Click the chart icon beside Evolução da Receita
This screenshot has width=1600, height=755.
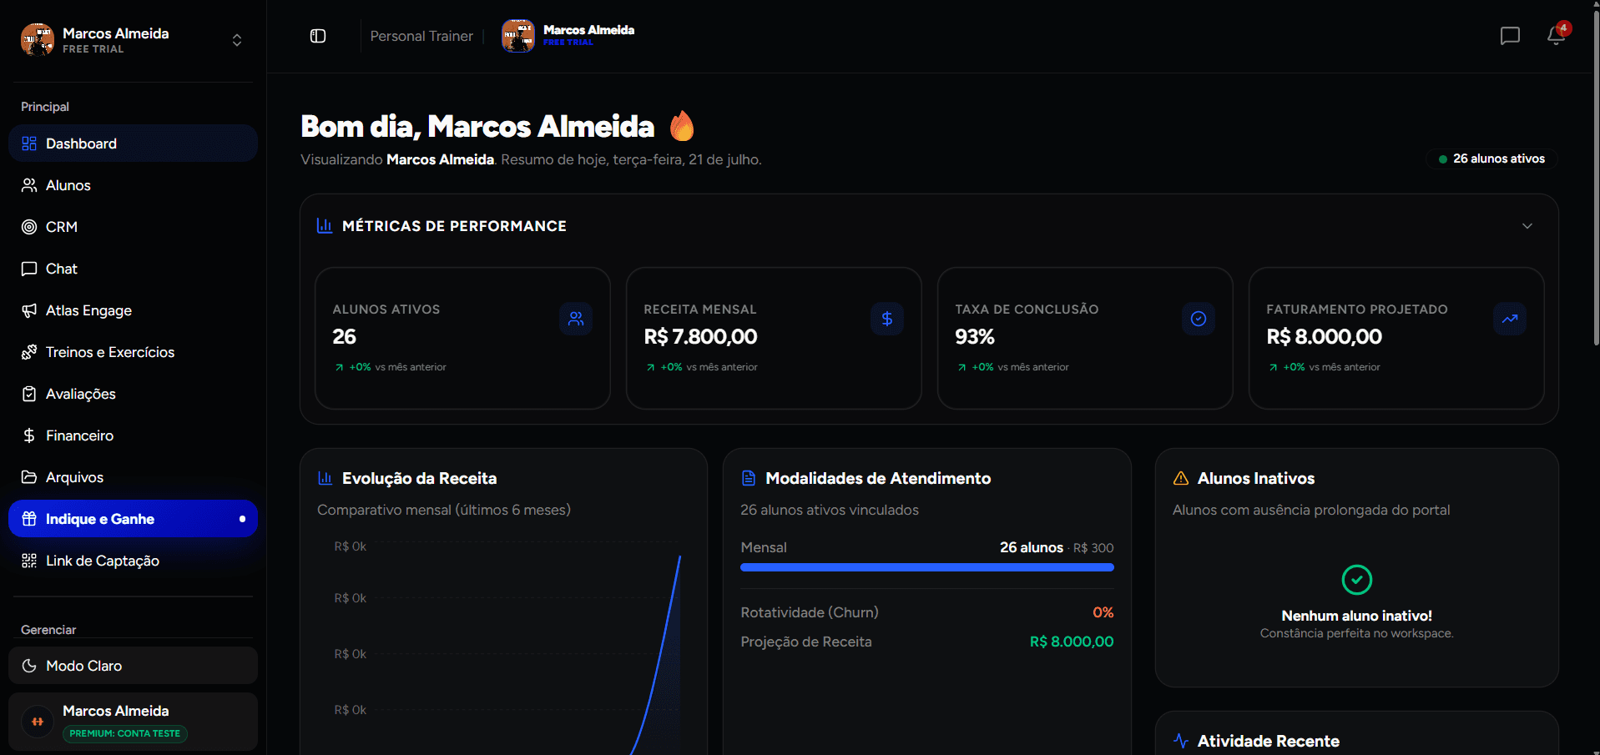point(325,478)
